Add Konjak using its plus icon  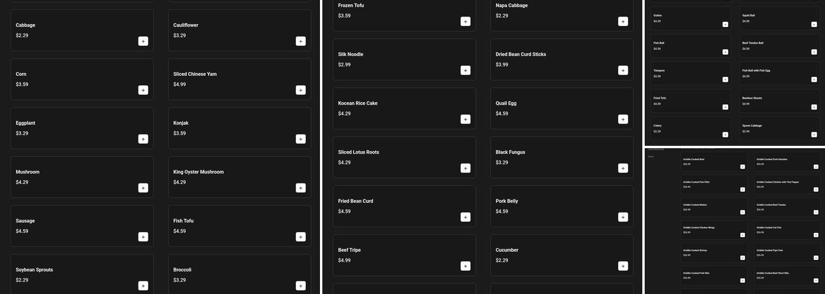(301, 139)
